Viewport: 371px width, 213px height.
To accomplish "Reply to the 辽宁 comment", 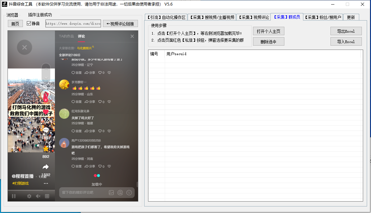I will [77, 73].
